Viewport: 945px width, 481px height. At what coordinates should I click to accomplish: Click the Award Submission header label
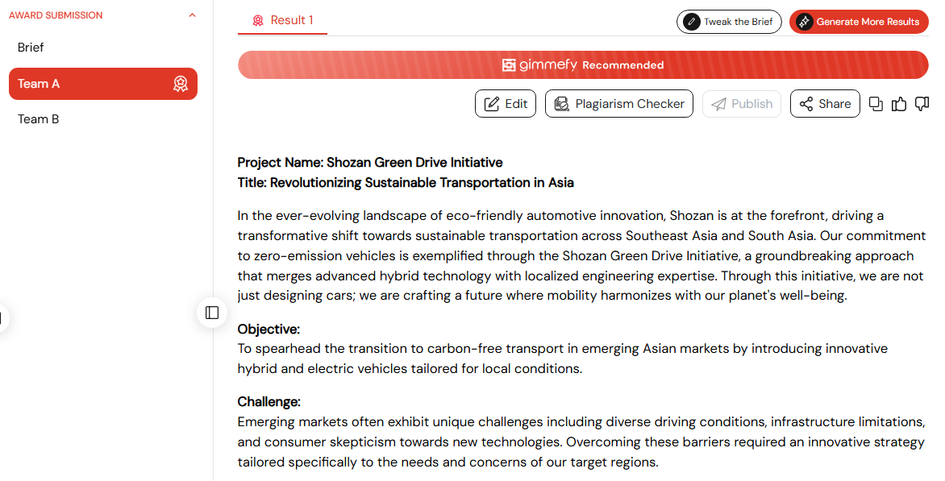point(56,15)
